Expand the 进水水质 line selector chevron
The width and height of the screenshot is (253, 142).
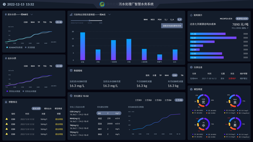(x=32, y=15)
